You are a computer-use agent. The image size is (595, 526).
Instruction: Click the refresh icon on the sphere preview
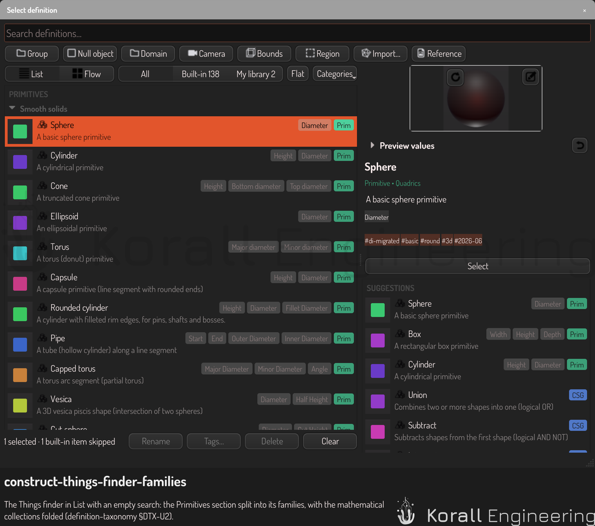coord(456,77)
